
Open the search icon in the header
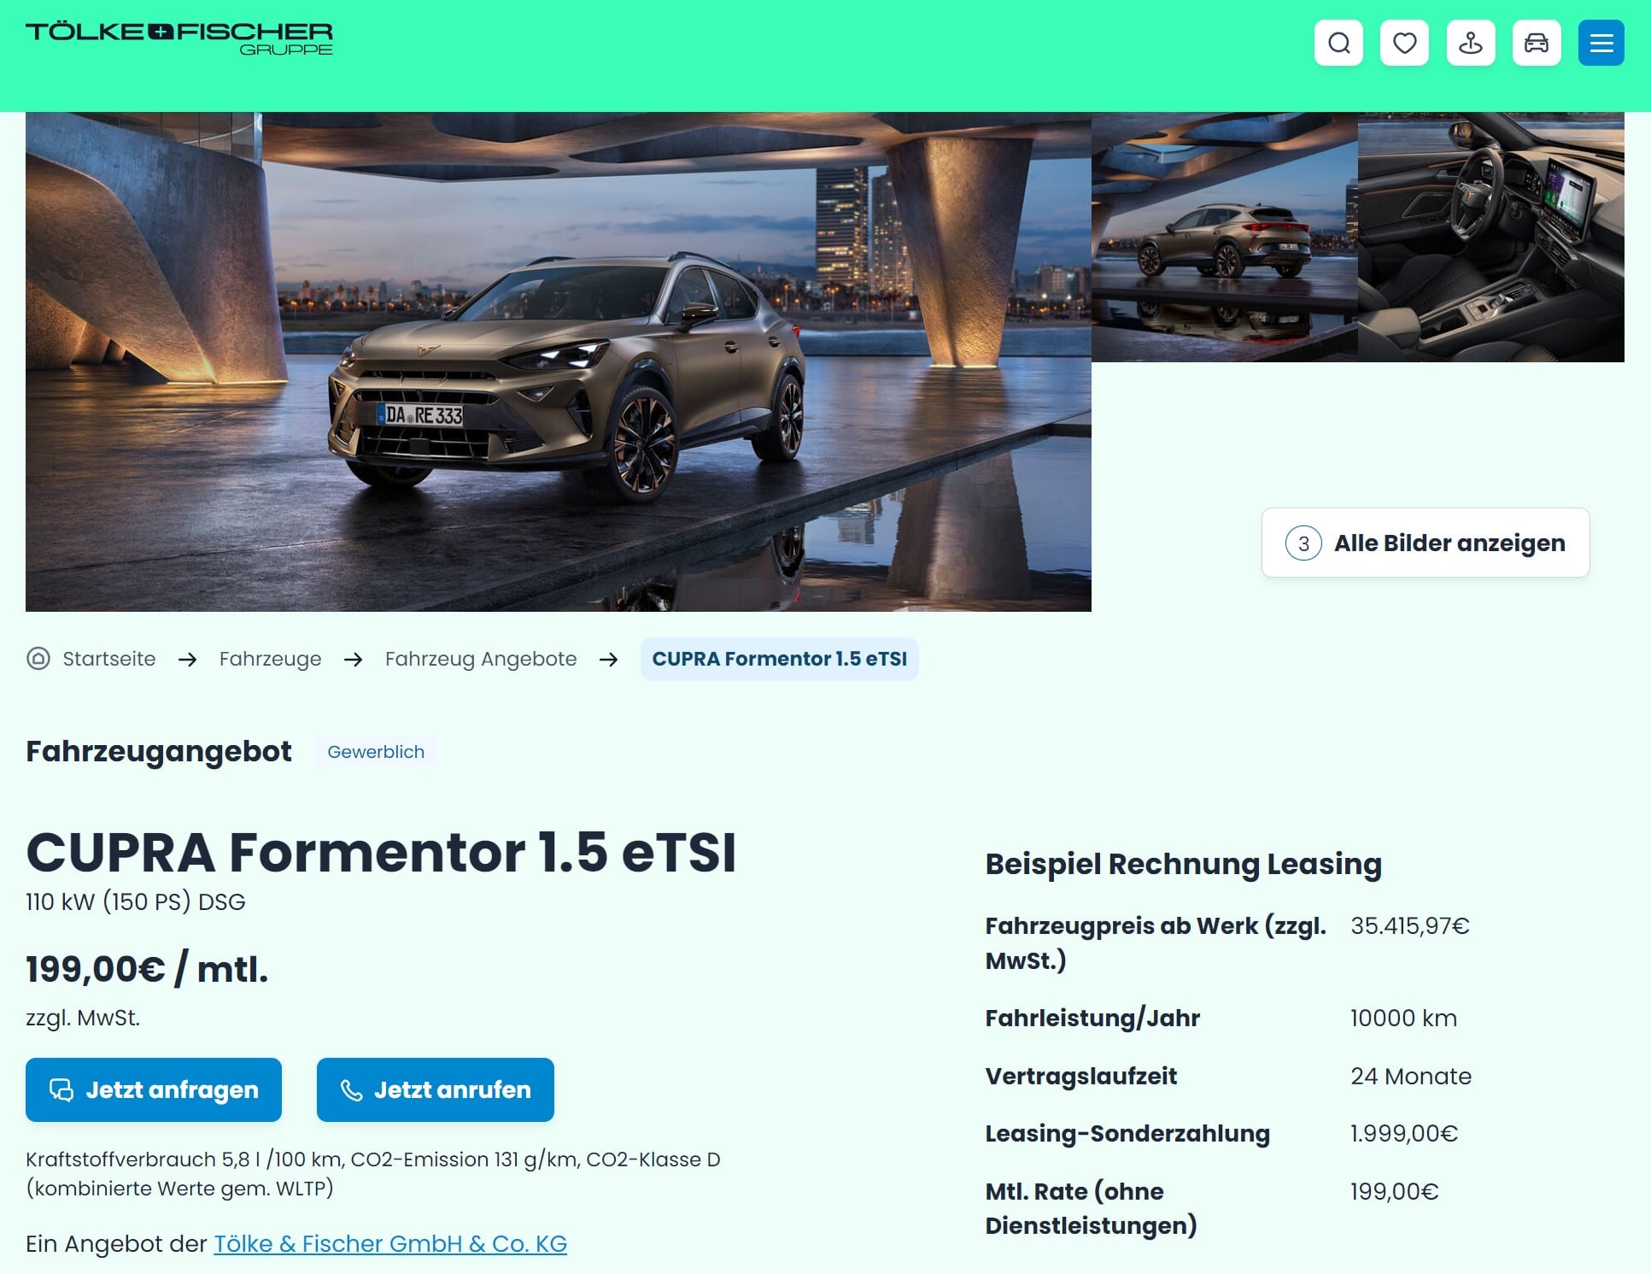coord(1338,43)
